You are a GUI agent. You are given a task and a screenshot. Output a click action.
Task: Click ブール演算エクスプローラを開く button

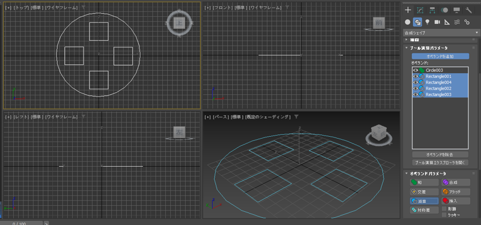point(440,162)
